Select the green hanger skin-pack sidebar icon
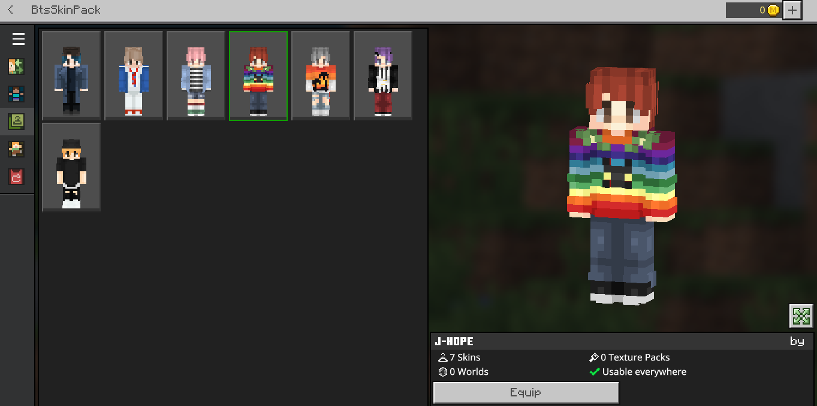Screen dimensions: 817x406 [16, 122]
